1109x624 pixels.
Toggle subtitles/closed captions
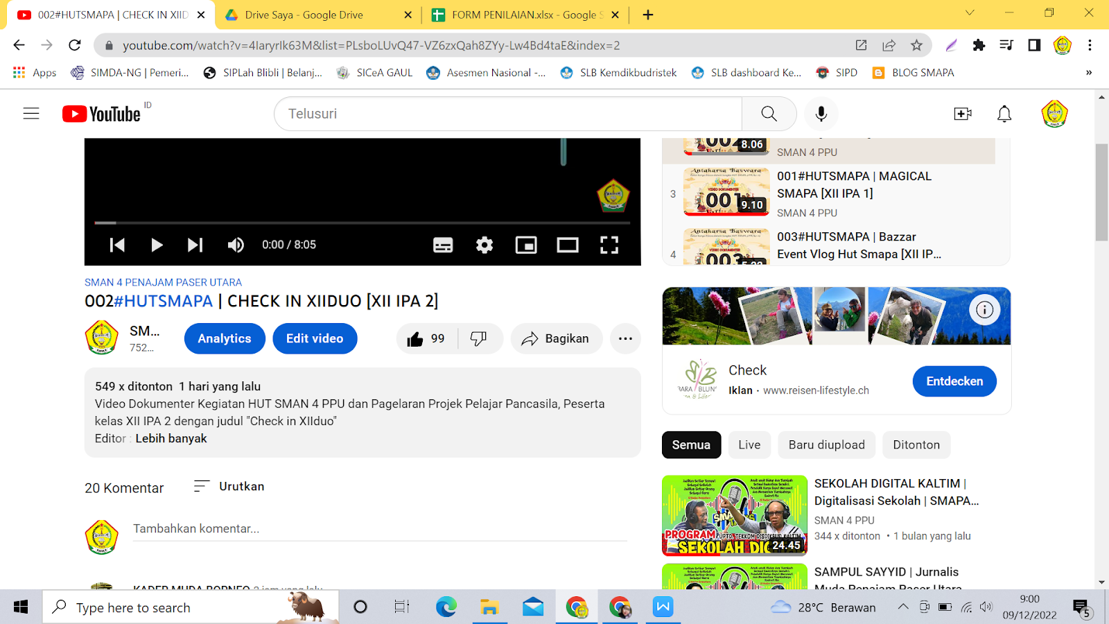443,245
